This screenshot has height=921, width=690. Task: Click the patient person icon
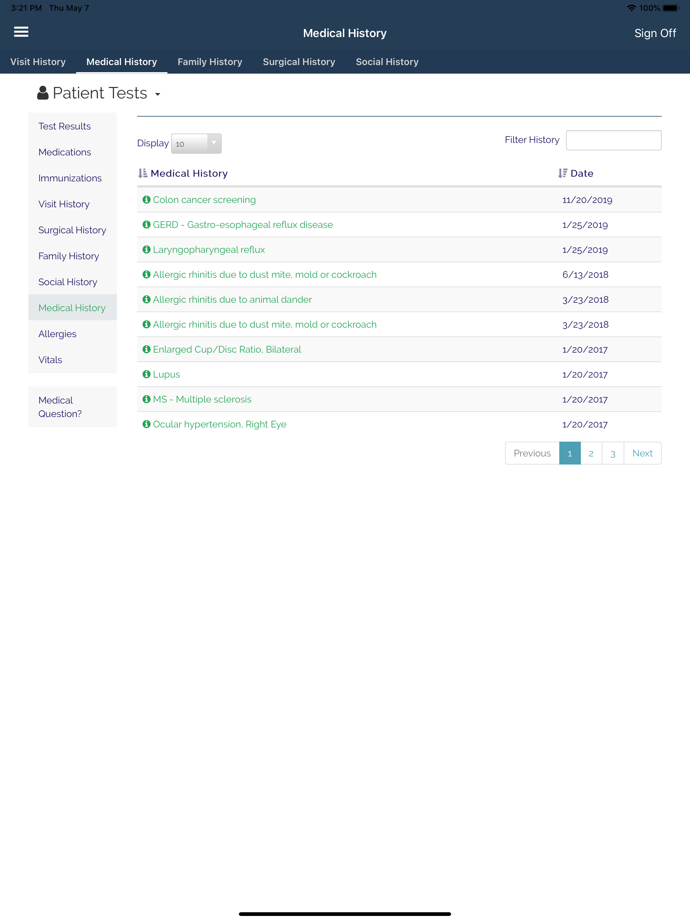pyautogui.click(x=43, y=93)
